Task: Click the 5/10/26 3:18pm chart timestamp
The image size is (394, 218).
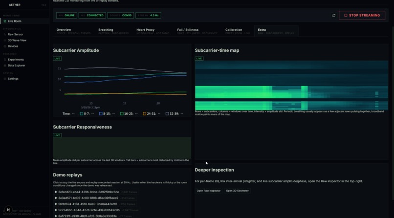Action: pos(90,108)
